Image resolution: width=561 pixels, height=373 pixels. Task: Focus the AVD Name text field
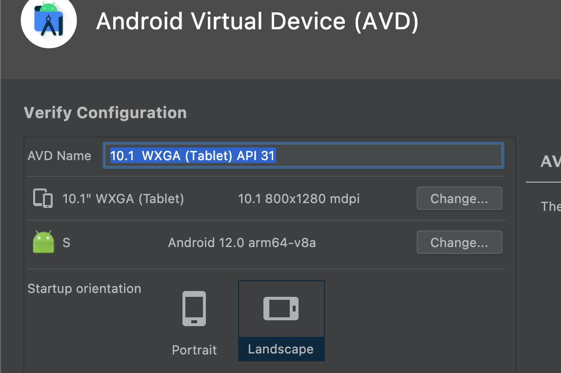point(303,155)
